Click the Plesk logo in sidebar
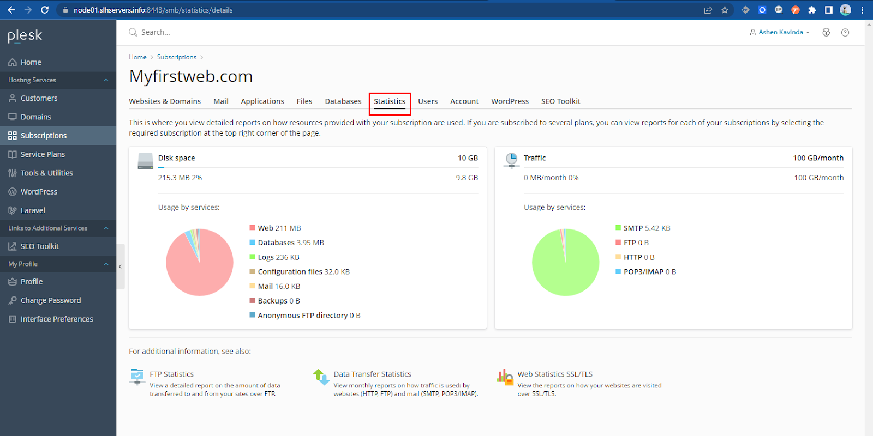Screen dimensions: 873x436 [25, 36]
